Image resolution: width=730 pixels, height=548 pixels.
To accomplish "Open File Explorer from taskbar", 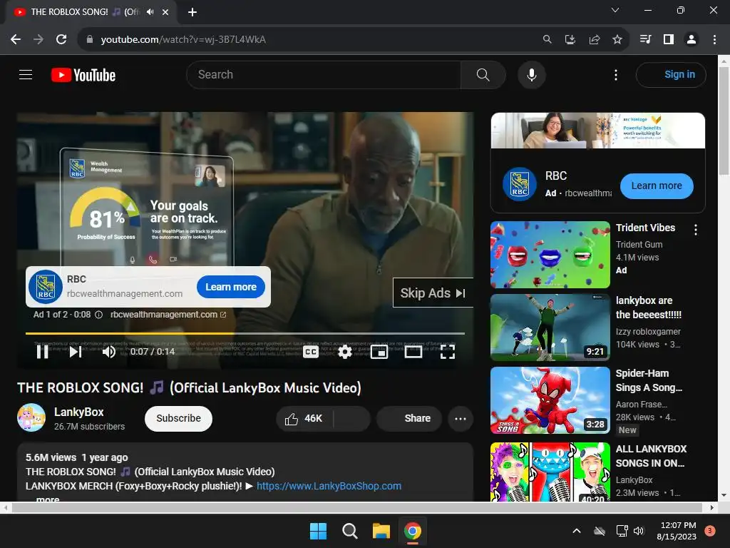I will pyautogui.click(x=381, y=531).
